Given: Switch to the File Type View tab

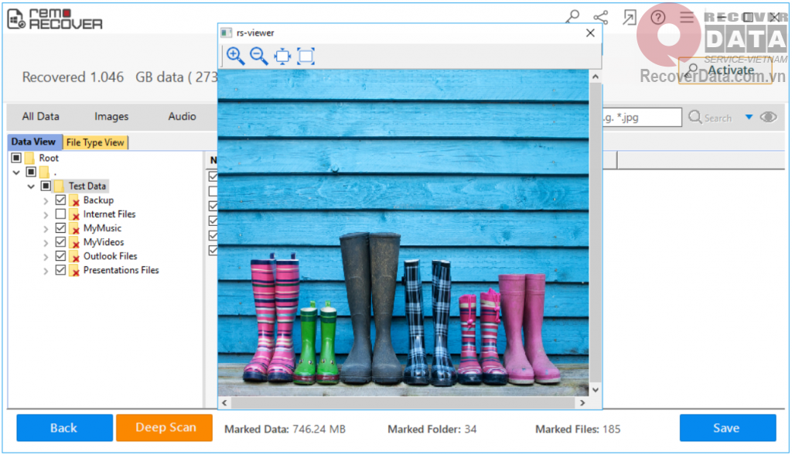Looking at the screenshot, I should coord(95,142).
